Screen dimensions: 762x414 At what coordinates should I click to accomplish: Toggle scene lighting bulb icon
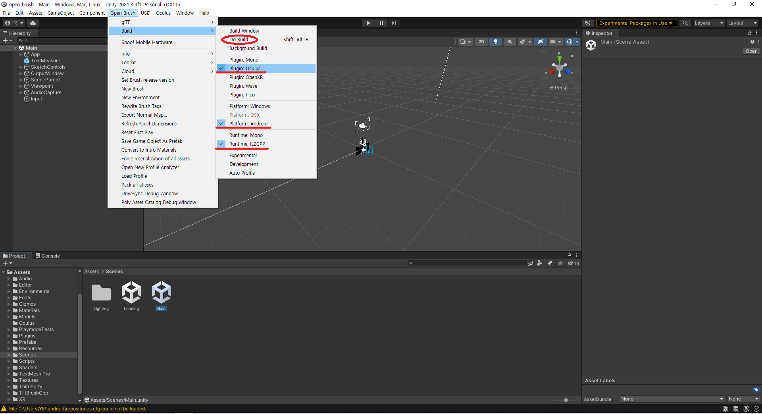pyautogui.click(x=495, y=42)
